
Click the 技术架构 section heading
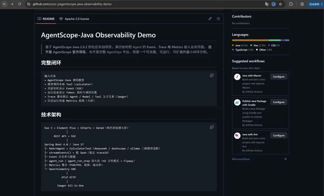pyautogui.click(x=51, y=115)
